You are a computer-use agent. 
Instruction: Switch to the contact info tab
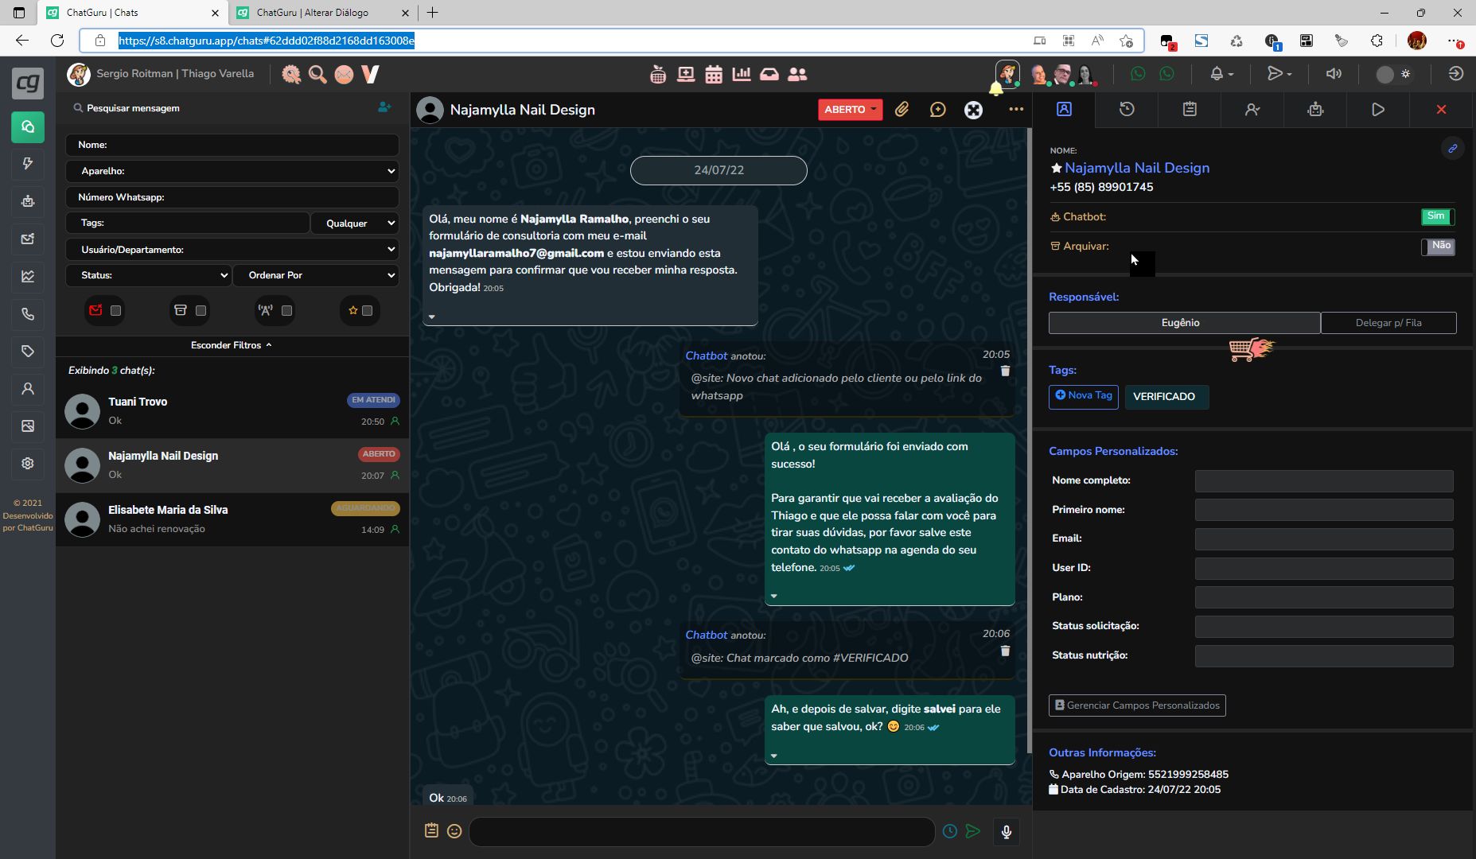(1064, 110)
